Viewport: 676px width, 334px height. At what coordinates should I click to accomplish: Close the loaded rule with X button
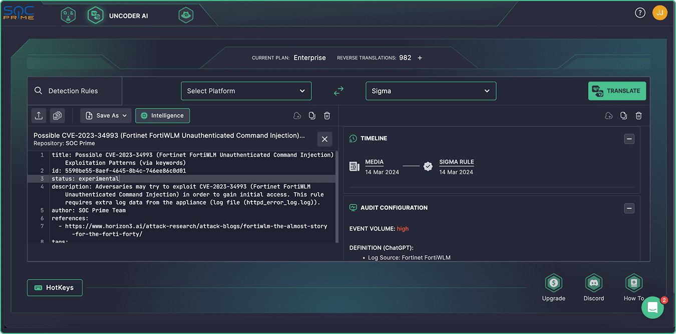[x=324, y=139]
